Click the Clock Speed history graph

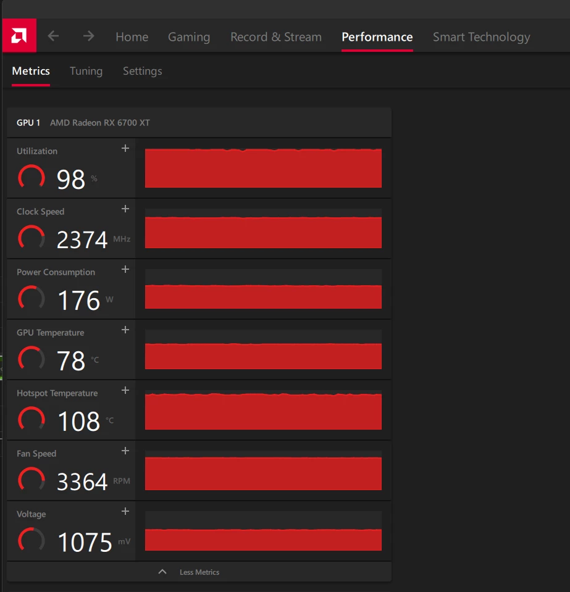[x=263, y=228]
